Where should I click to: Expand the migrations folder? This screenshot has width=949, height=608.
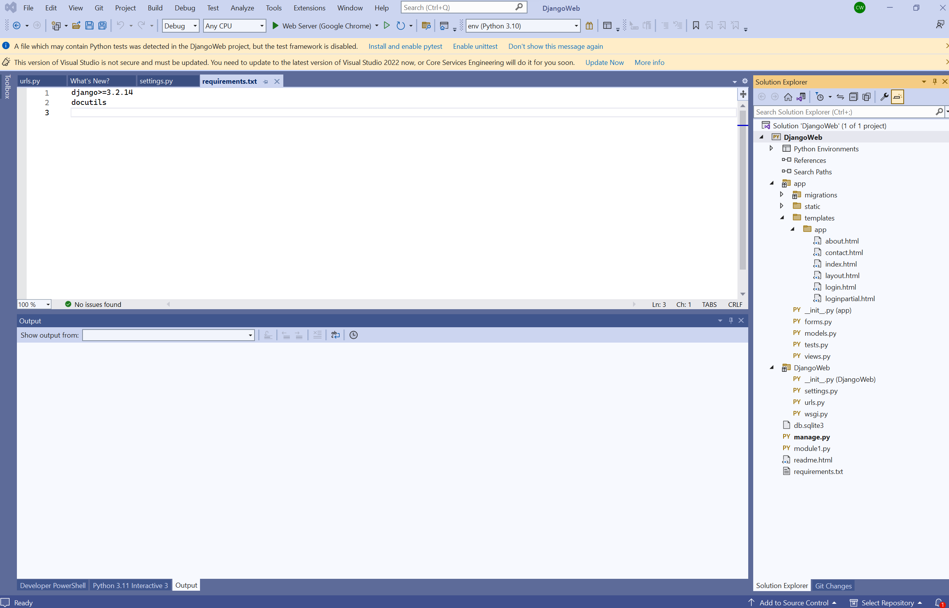(782, 194)
